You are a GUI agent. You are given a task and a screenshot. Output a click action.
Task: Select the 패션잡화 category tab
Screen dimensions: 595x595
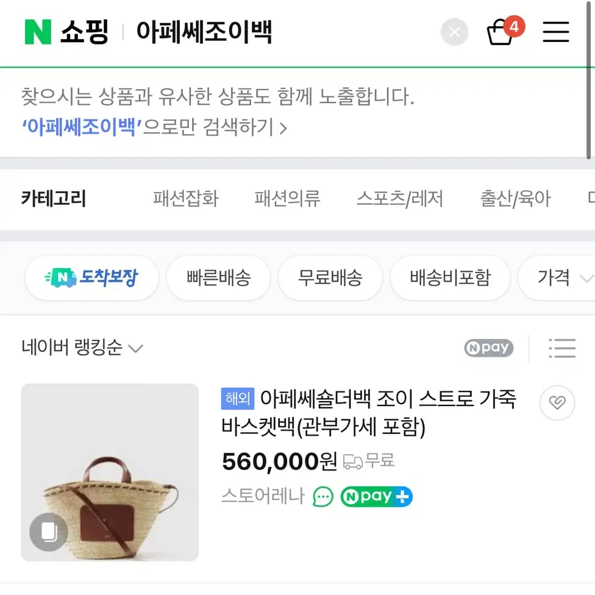pos(185,199)
